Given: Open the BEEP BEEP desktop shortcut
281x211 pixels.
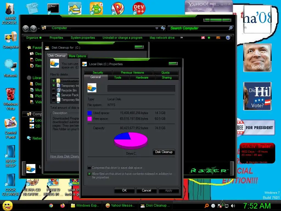Looking at the screenshot, I should coord(11,156).
